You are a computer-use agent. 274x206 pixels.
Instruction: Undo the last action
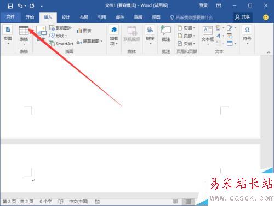click(x=20, y=6)
